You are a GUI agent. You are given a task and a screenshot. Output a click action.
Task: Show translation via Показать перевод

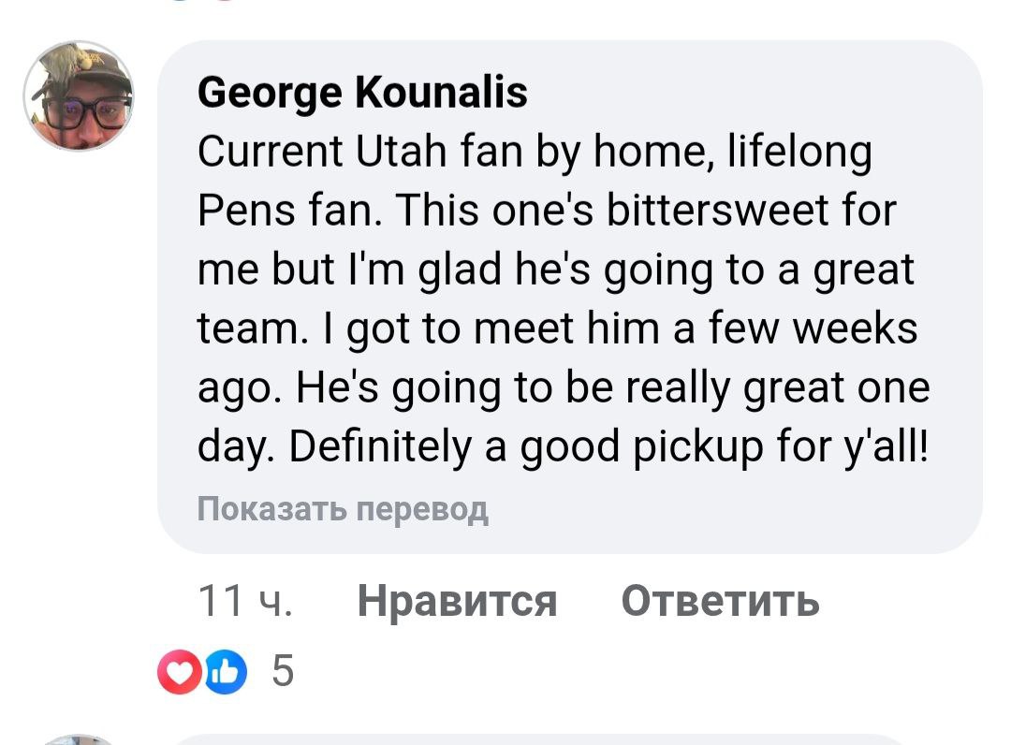(343, 509)
